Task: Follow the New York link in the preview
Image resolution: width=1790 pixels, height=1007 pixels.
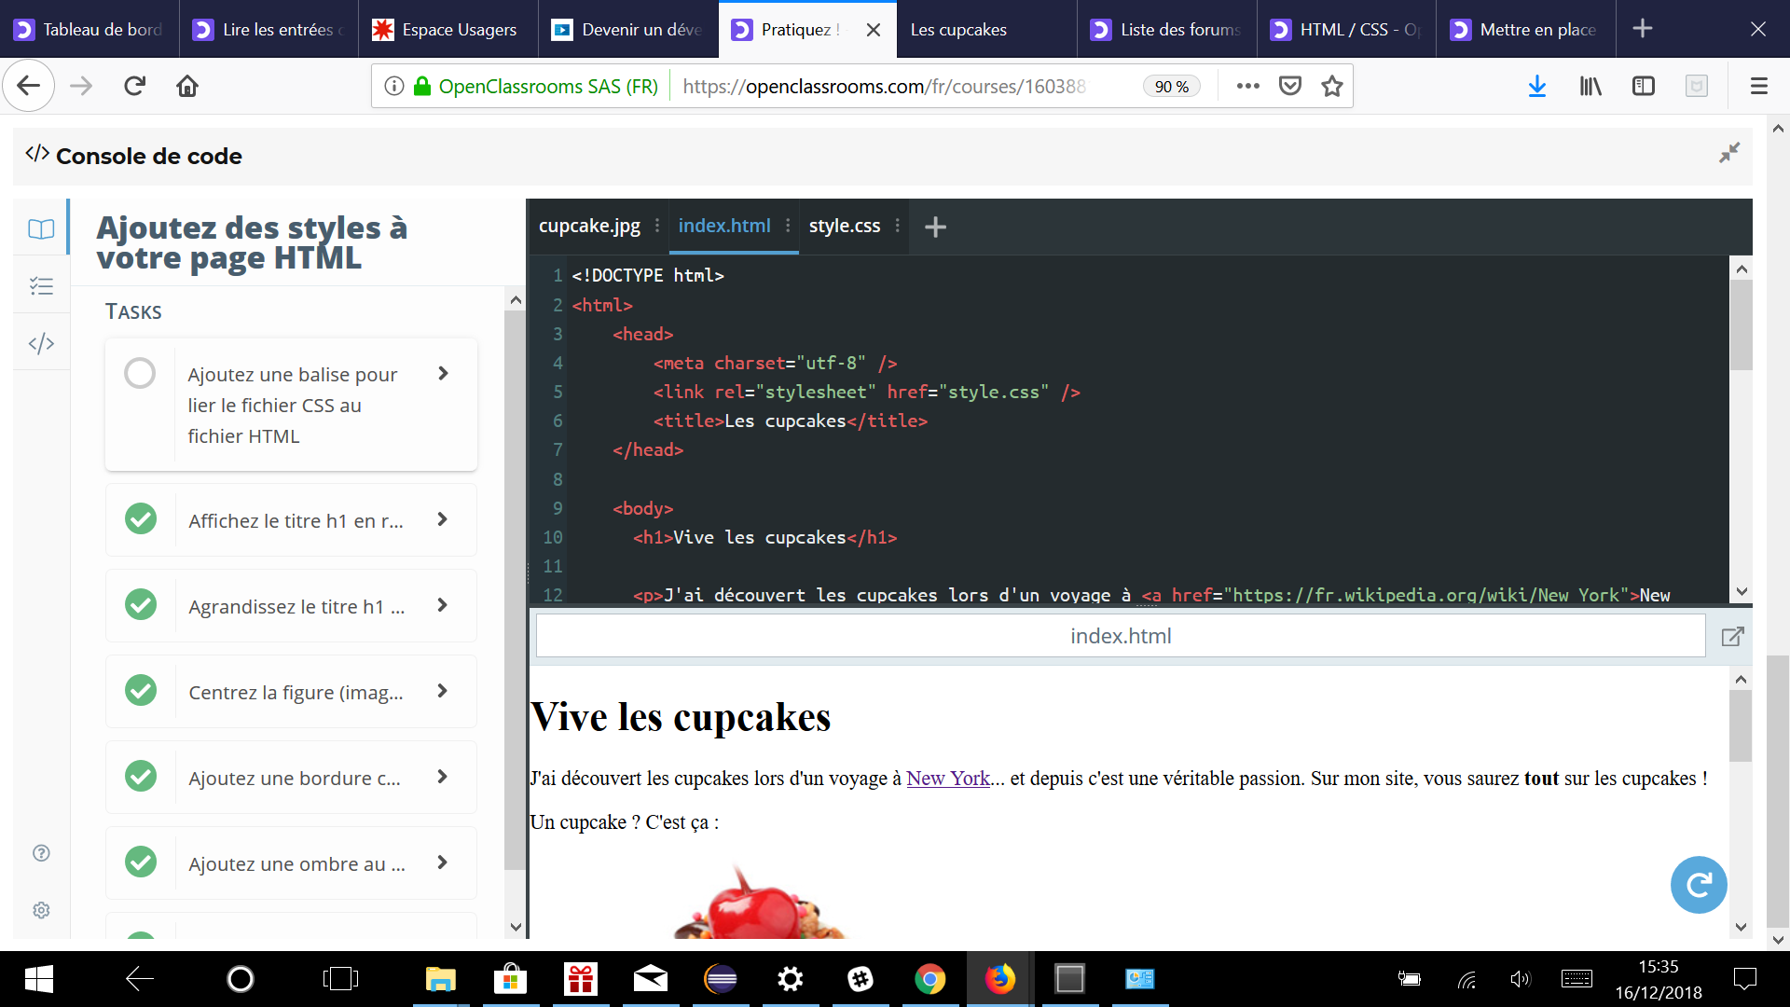Action: 947,778
